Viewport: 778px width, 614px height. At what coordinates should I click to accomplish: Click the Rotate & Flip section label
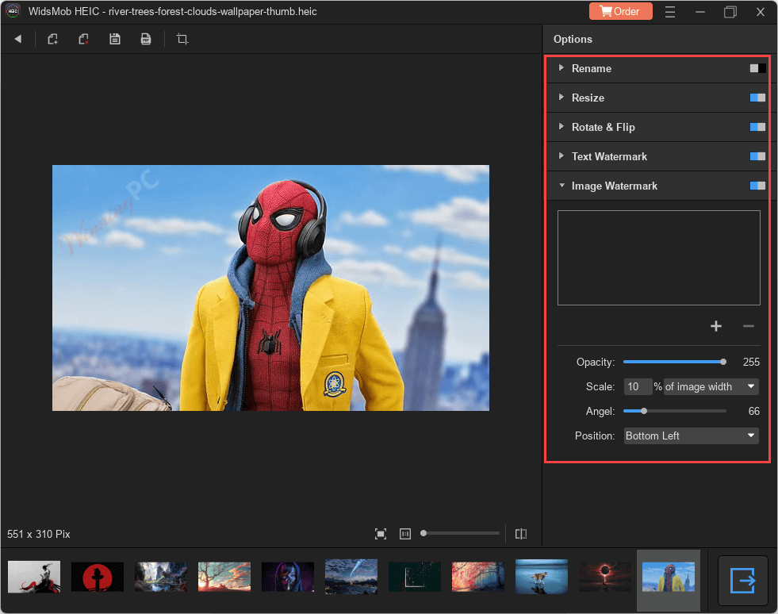(604, 127)
